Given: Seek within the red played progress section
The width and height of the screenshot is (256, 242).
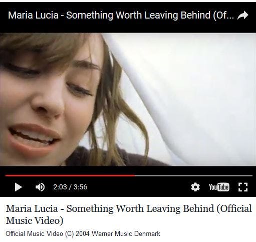Looking at the screenshot, I should coord(70,175).
